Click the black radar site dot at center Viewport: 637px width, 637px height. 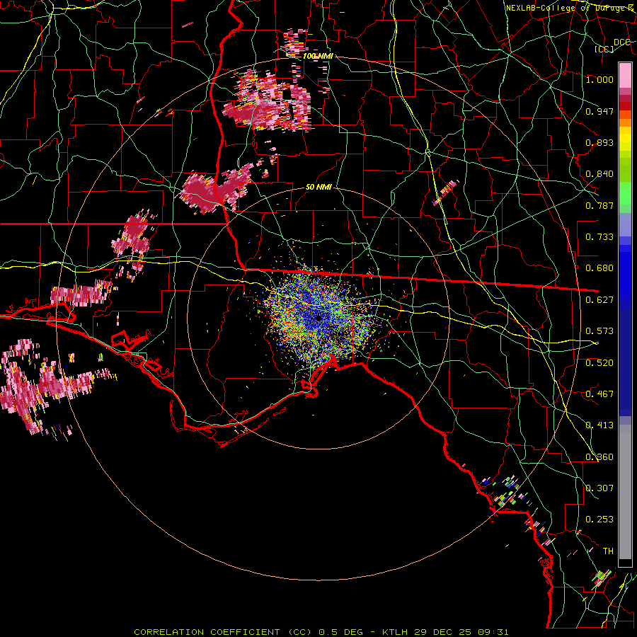319,318
